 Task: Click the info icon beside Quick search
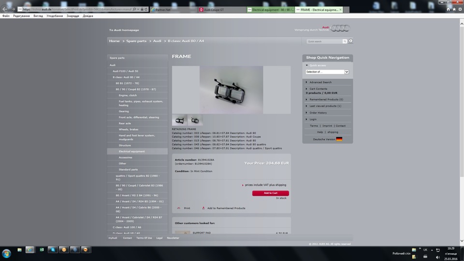point(351,41)
